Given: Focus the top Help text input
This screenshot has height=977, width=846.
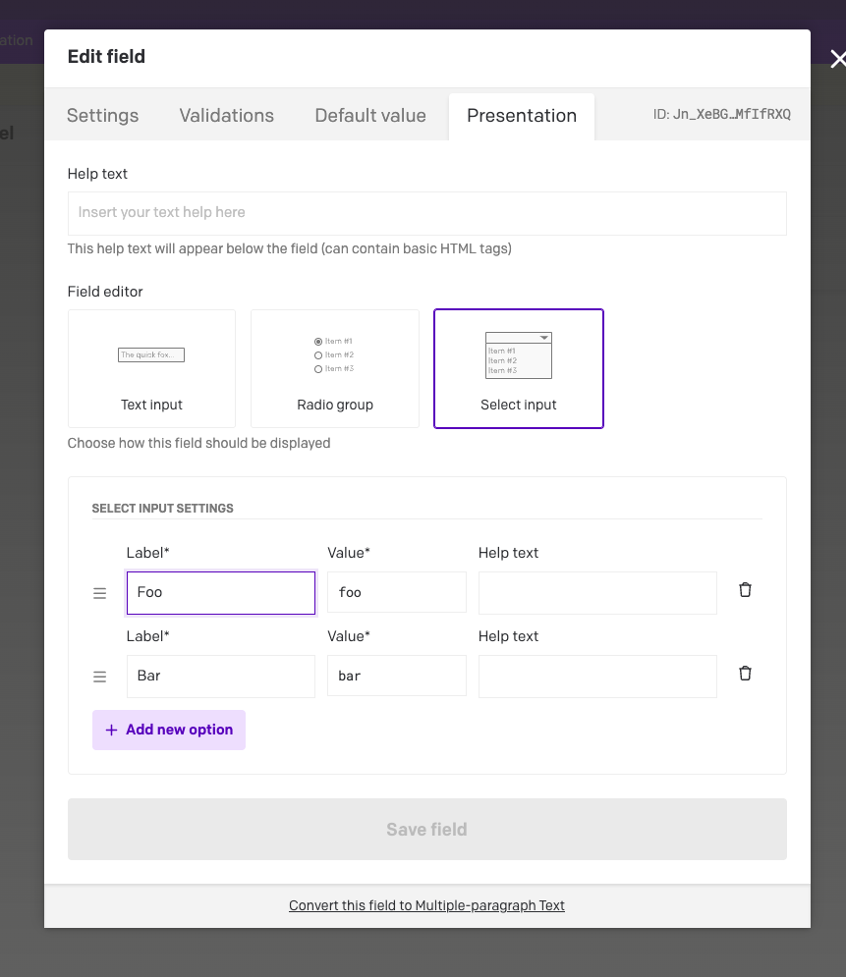Looking at the screenshot, I should [426, 213].
